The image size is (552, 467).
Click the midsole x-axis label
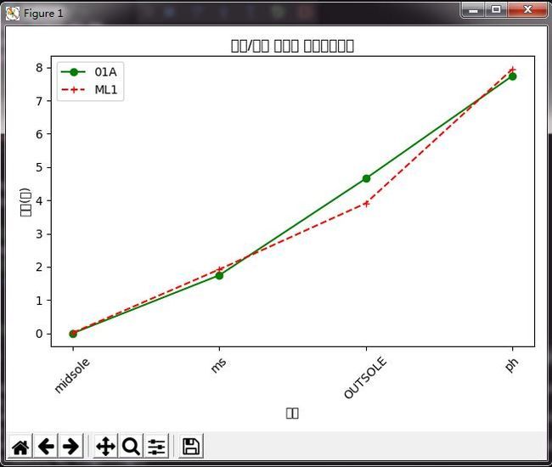click(72, 375)
